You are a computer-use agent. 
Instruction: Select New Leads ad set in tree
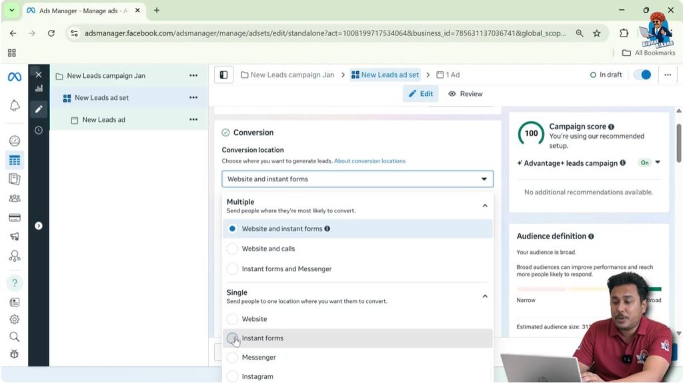pyautogui.click(x=101, y=97)
